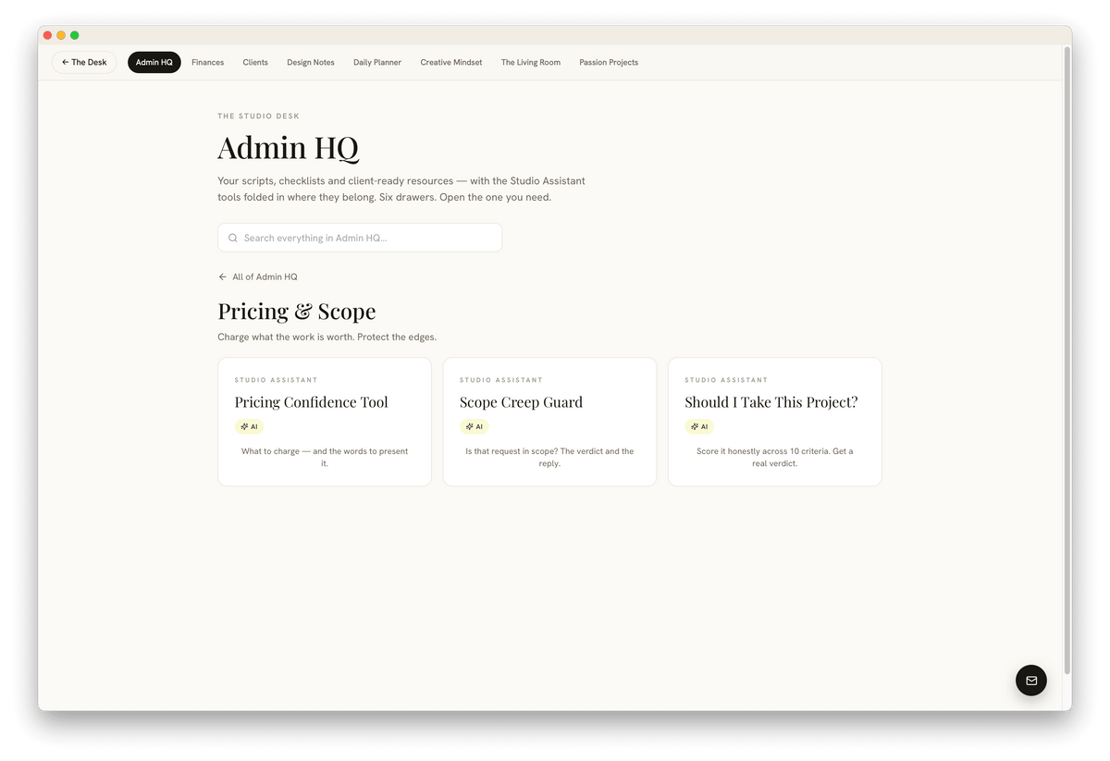The height and width of the screenshot is (761, 1110).
Task: Select the Admin HQ tab
Action: 154,62
